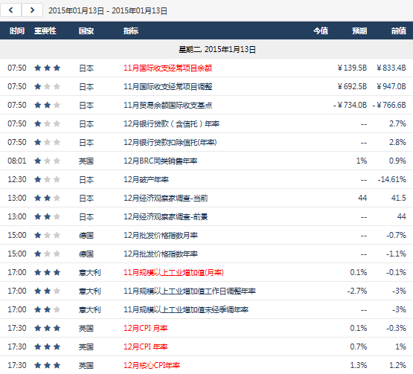Viewport: 413px width, 374px height.
Task: Click forecast value 1.3%
Action: pyautogui.click(x=359, y=365)
